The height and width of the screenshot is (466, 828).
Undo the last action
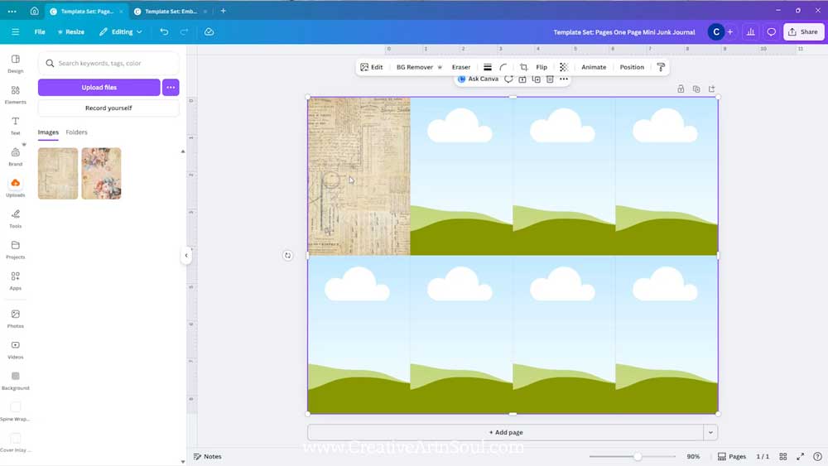(x=164, y=31)
